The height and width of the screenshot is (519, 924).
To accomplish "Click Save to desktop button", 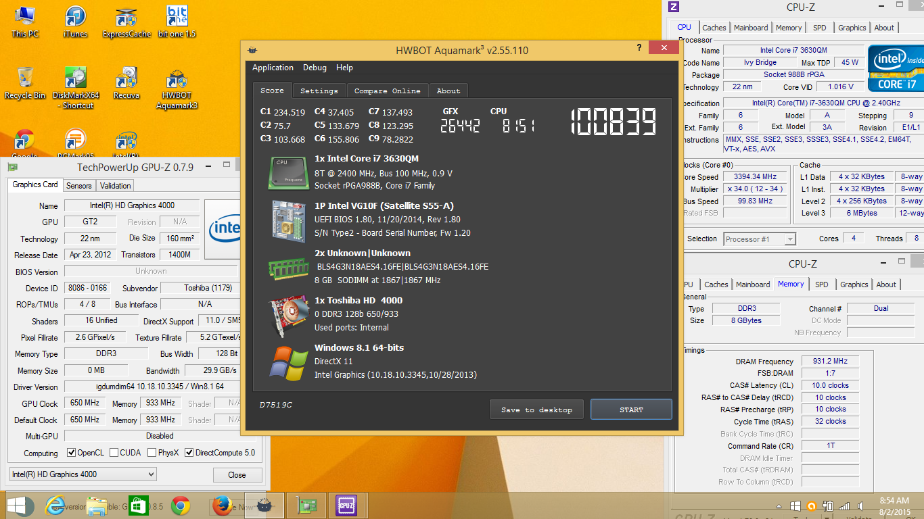I will (536, 410).
